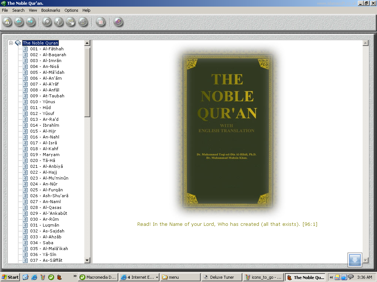Select 004 - An-Nisâ in the tree
377x282 pixels.
coord(45,66)
